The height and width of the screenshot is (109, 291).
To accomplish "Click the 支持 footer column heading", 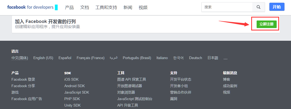I will pos(174,73).
